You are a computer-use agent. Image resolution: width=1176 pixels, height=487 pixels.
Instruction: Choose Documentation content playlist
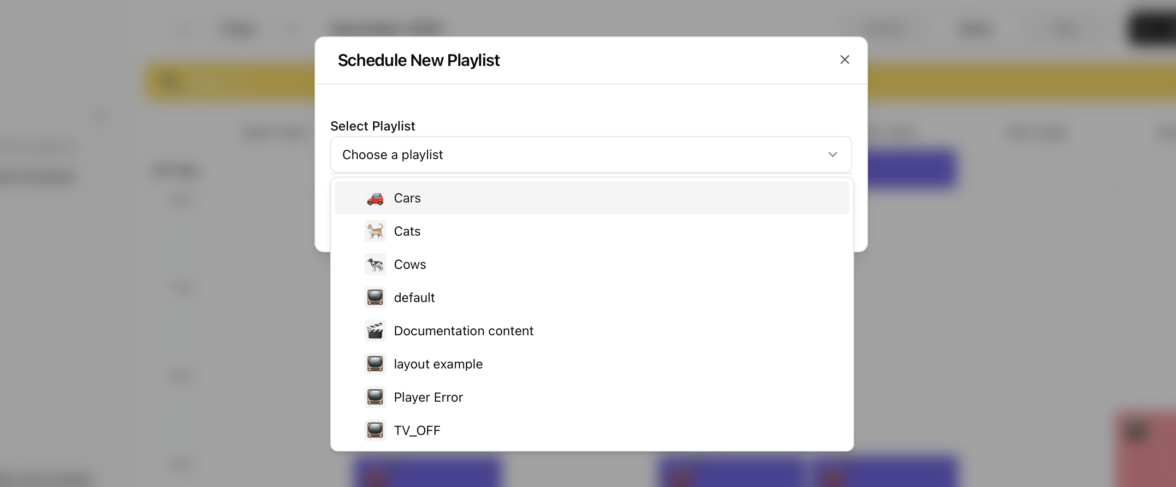tap(463, 331)
